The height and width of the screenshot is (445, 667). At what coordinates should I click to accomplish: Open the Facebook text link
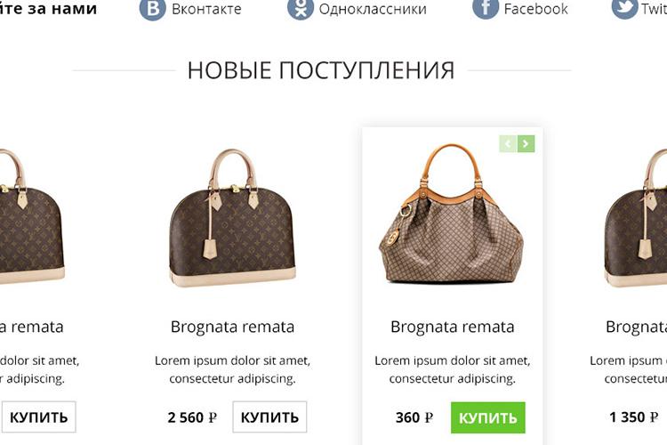coord(536,9)
